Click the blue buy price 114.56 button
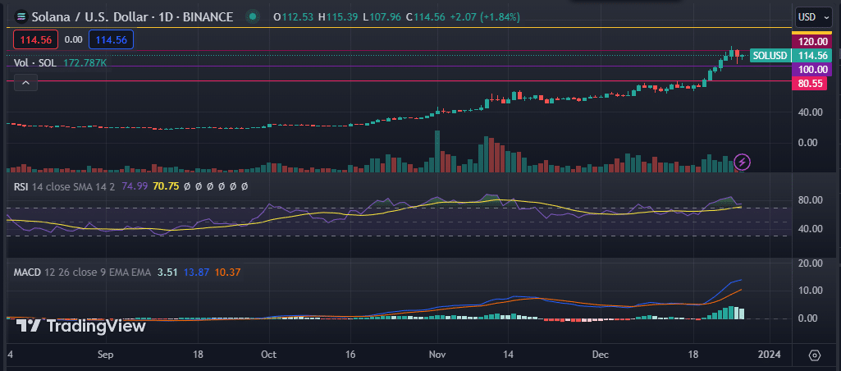841x371 pixels. click(x=112, y=39)
